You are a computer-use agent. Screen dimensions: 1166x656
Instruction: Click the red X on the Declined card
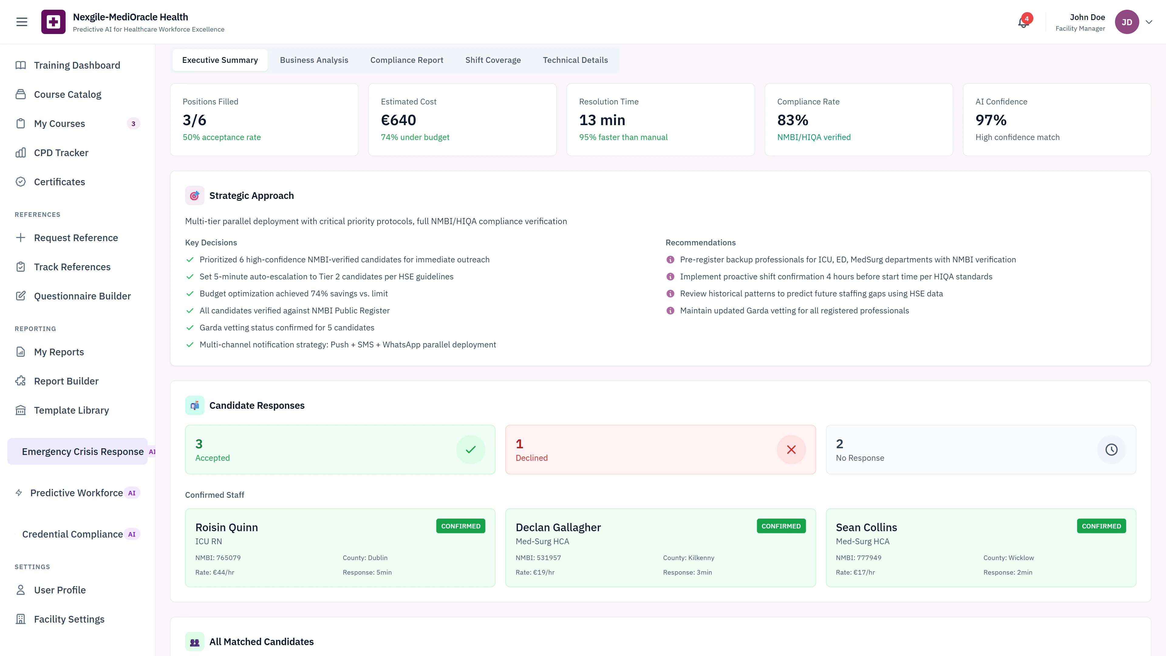click(x=791, y=449)
